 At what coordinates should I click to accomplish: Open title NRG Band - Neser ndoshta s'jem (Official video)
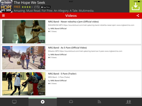[x=73, y=22]
